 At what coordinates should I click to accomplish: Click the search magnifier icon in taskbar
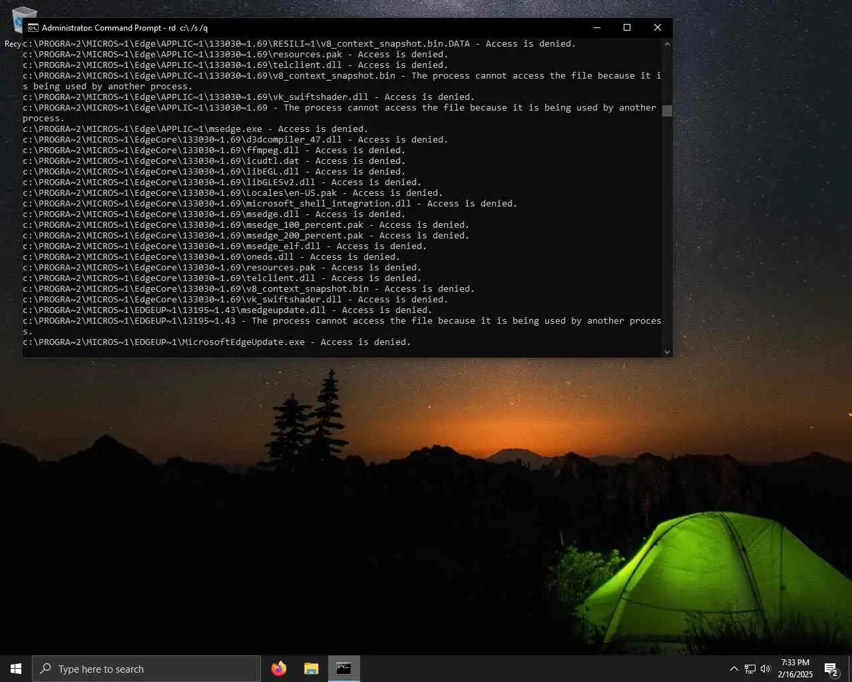pos(45,669)
